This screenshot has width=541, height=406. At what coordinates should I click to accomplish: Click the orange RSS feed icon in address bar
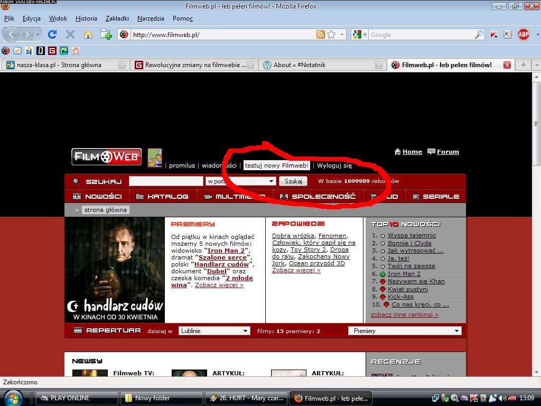(x=321, y=34)
